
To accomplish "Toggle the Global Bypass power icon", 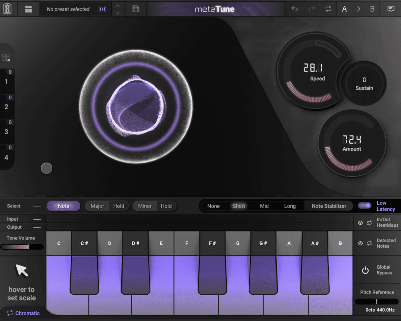I will click(x=365, y=270).
